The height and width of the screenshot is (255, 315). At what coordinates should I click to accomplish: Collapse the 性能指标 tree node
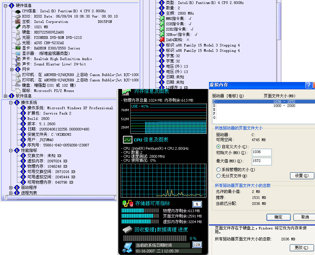(x=11, y=150)
